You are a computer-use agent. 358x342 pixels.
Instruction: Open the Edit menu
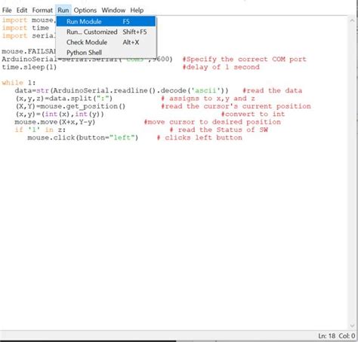tap(22, 11)
